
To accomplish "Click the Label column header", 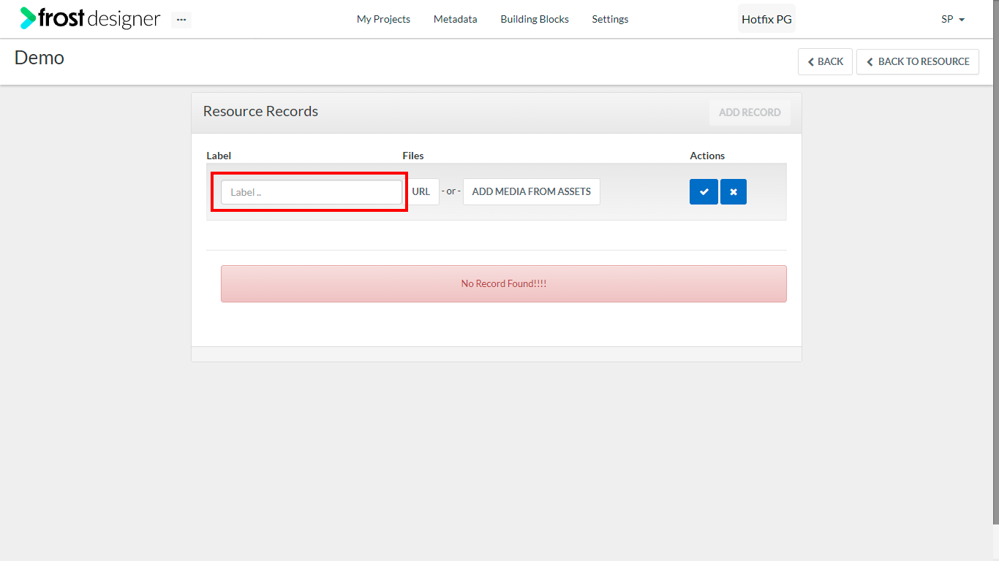I will (x=219, y=156).
